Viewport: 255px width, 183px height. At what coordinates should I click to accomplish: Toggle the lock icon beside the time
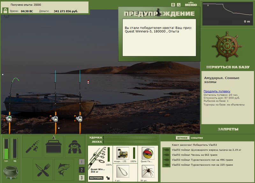click(x=5, y=11)
